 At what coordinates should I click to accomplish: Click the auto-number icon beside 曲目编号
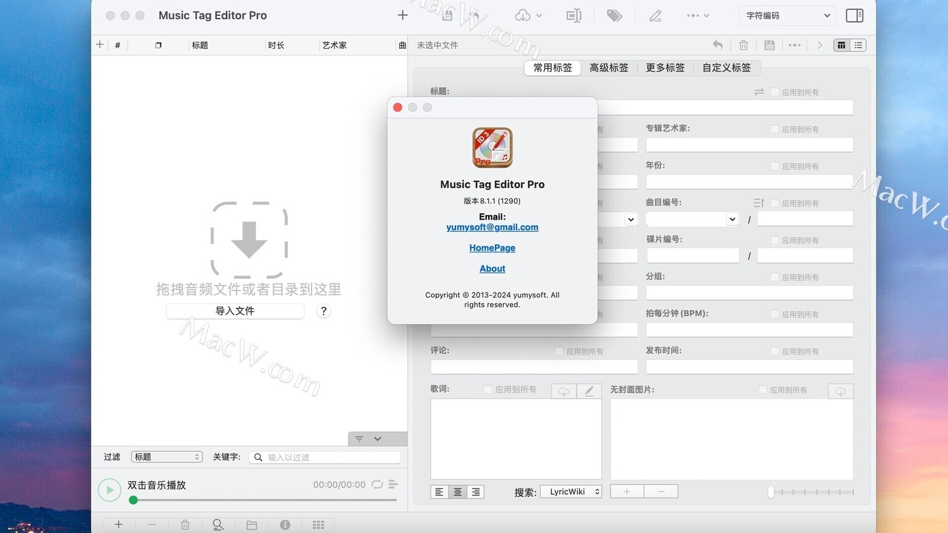click(x=759, y=203)
